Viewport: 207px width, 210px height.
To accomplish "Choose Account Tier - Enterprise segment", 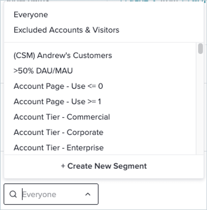I will 58,148.
